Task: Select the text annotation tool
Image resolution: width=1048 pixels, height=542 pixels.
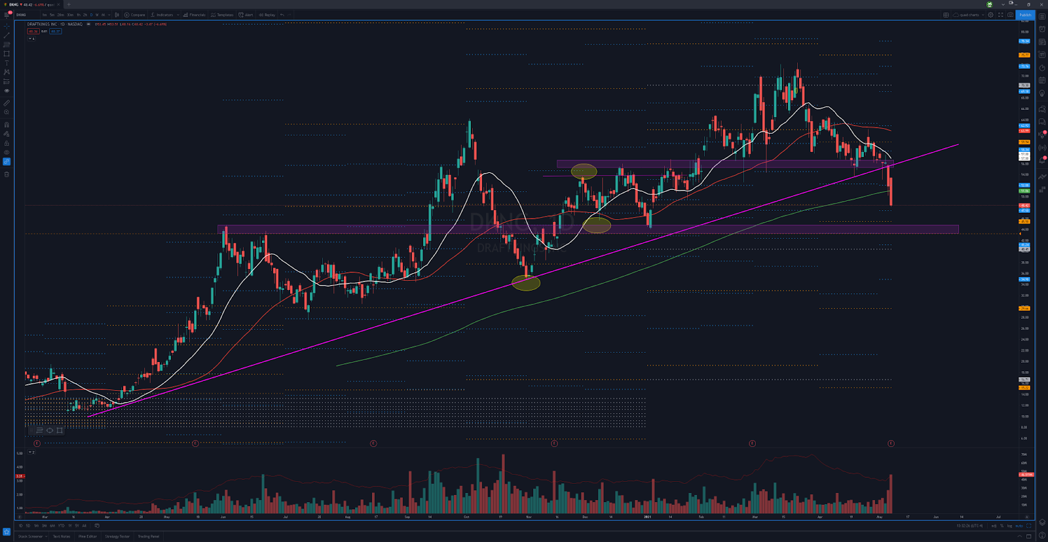Action: [x=7, y=63]
